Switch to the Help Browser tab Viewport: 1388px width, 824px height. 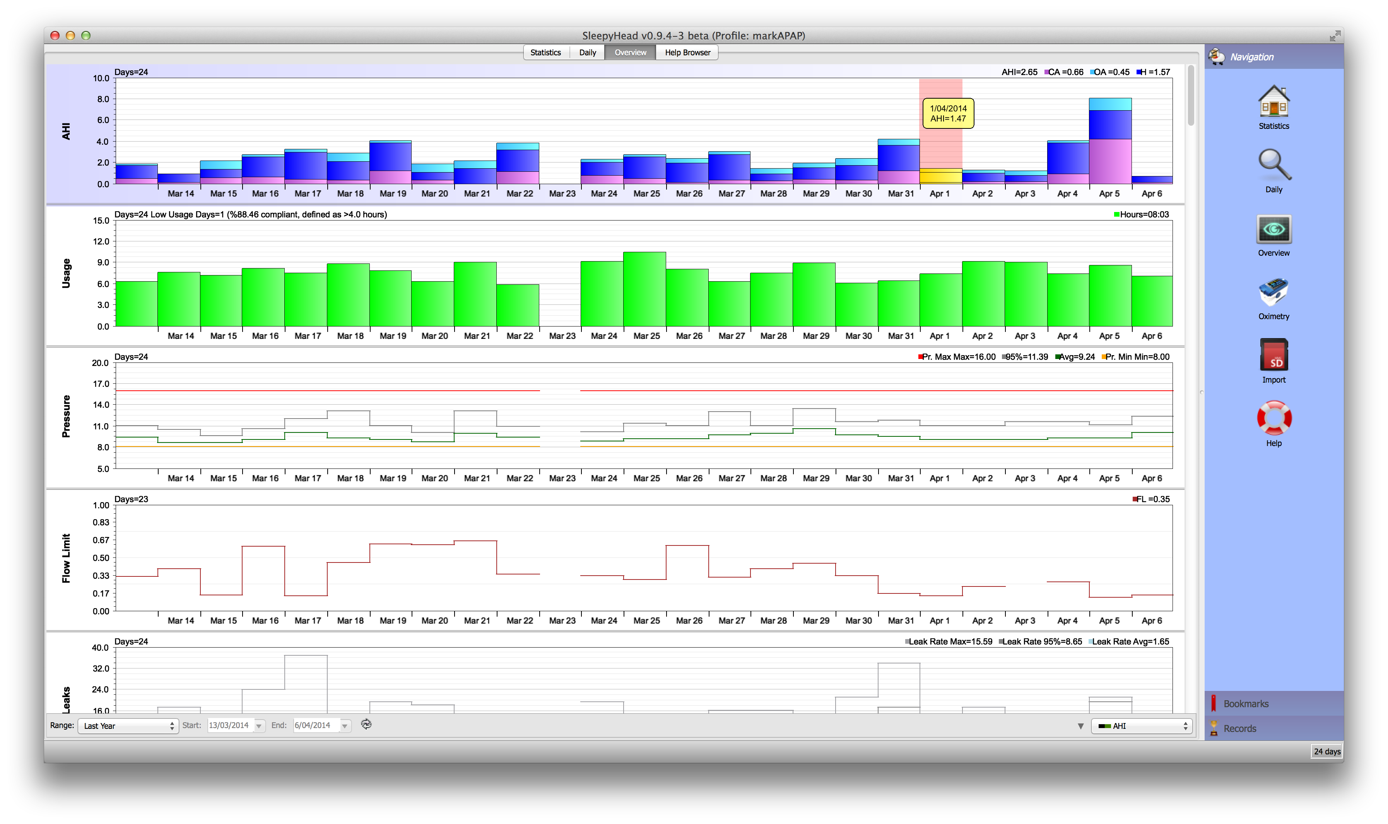click(x=687, y=52)
